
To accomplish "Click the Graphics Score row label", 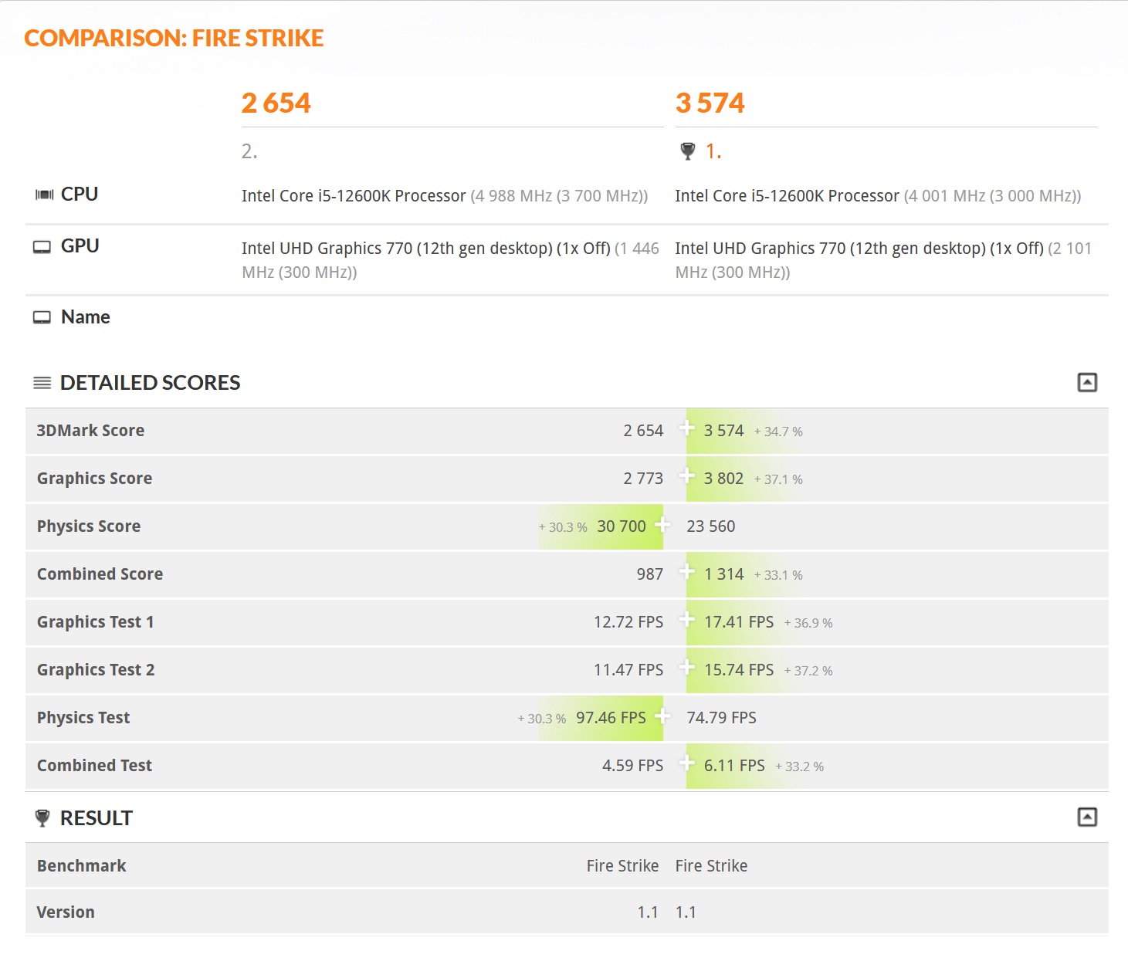I will 94,479.
